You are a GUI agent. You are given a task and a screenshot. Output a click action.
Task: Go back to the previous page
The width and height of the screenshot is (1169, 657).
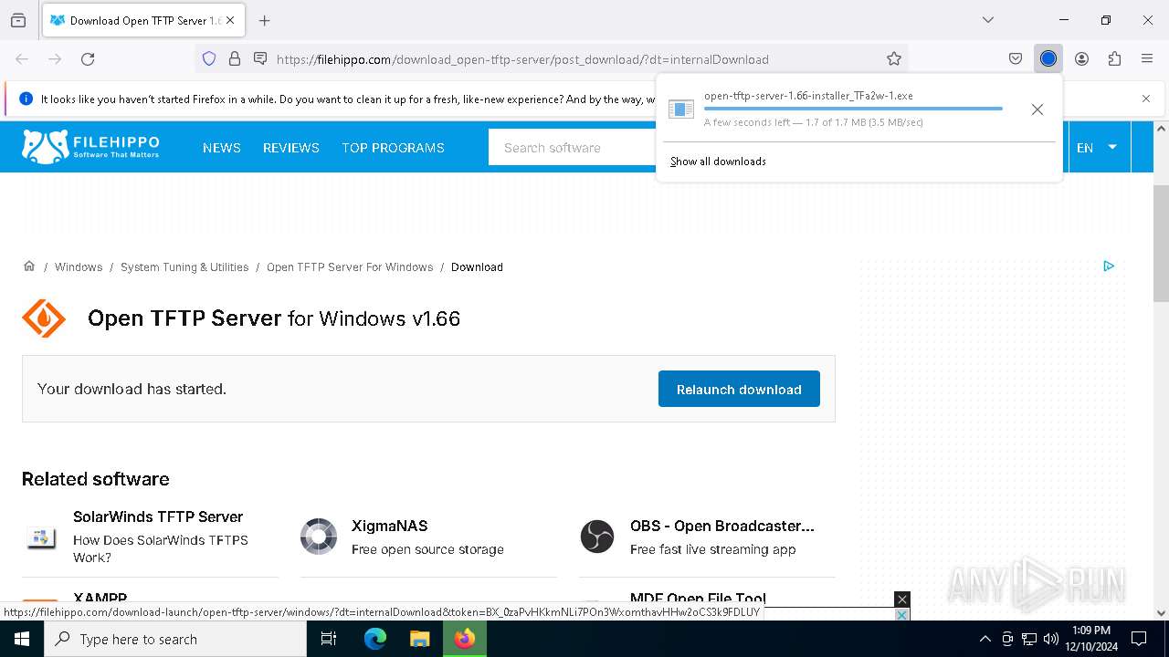point(22,59)
